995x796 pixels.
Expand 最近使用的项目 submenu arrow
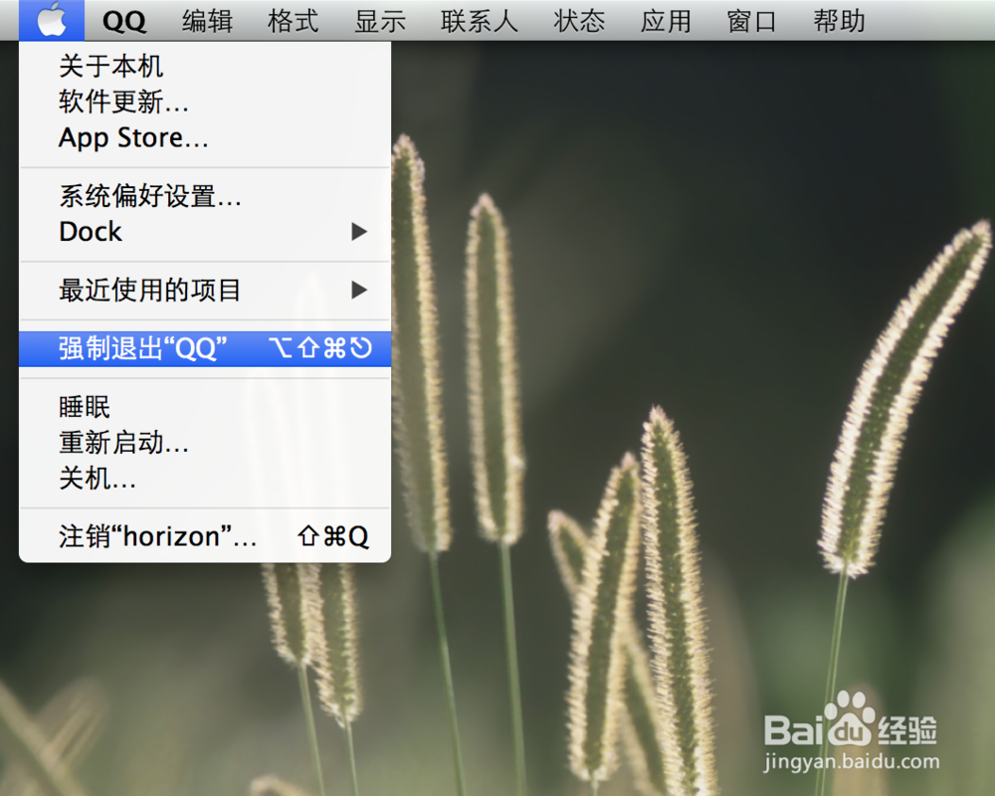click(x=359, y=291)
